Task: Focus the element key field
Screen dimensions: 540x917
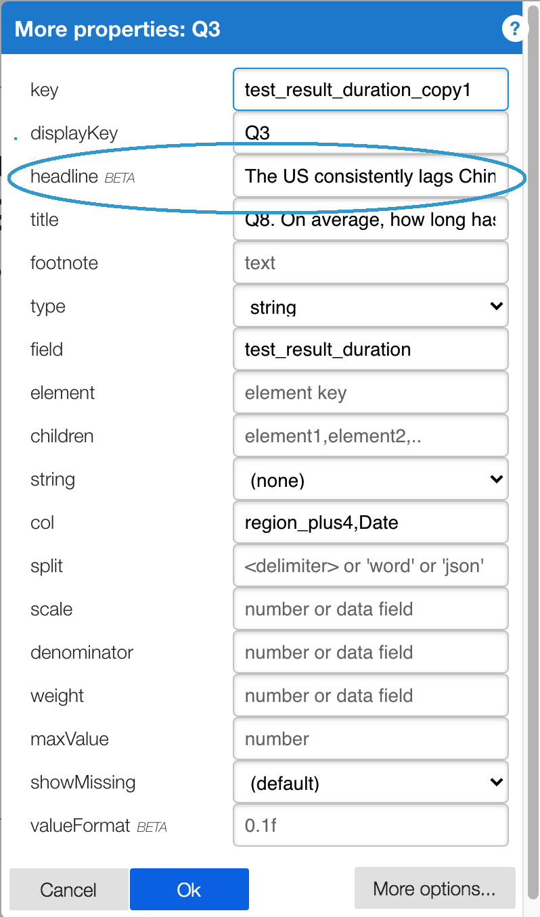Action: [370, 392]
